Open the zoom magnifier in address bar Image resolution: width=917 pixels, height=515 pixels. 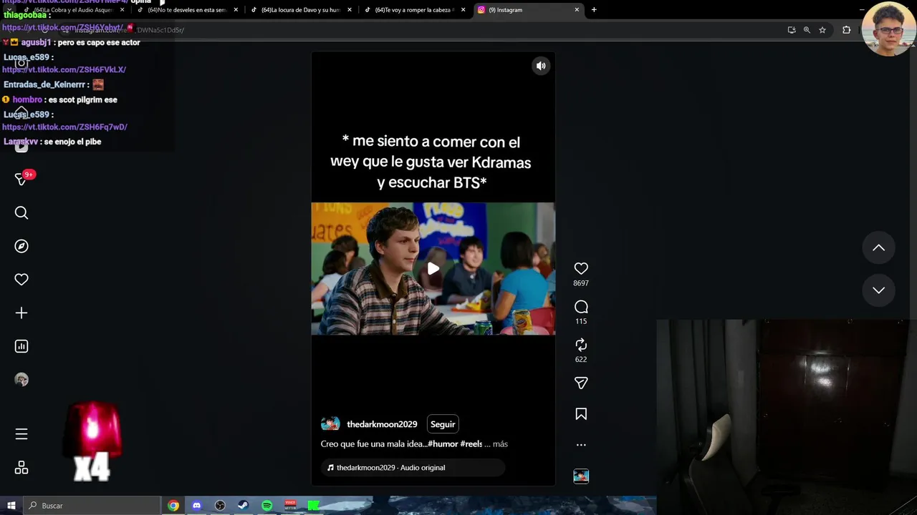pyautogui.click(x=807, y=30)
